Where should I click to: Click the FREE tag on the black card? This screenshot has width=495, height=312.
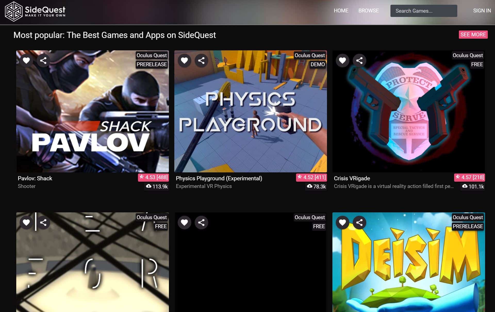pyautogui.click(x=319, y=226)
